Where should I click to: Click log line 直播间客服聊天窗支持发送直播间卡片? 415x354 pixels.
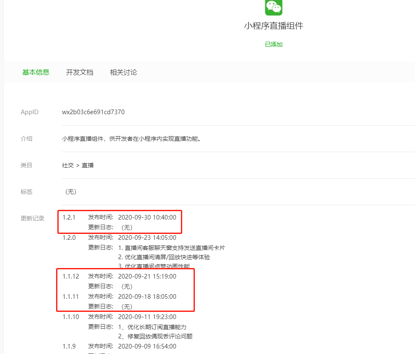(x=175, y=248)
